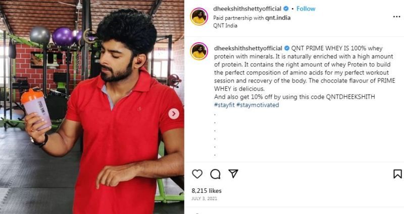Image resolution: width=404 pixels, height=214 pixels.
Task: Open the QNT India location tag
Action: 225,26
